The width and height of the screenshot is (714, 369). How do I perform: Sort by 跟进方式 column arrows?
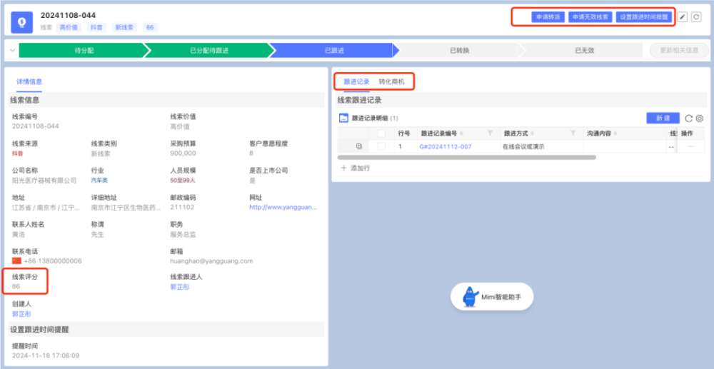click(532, 133)
